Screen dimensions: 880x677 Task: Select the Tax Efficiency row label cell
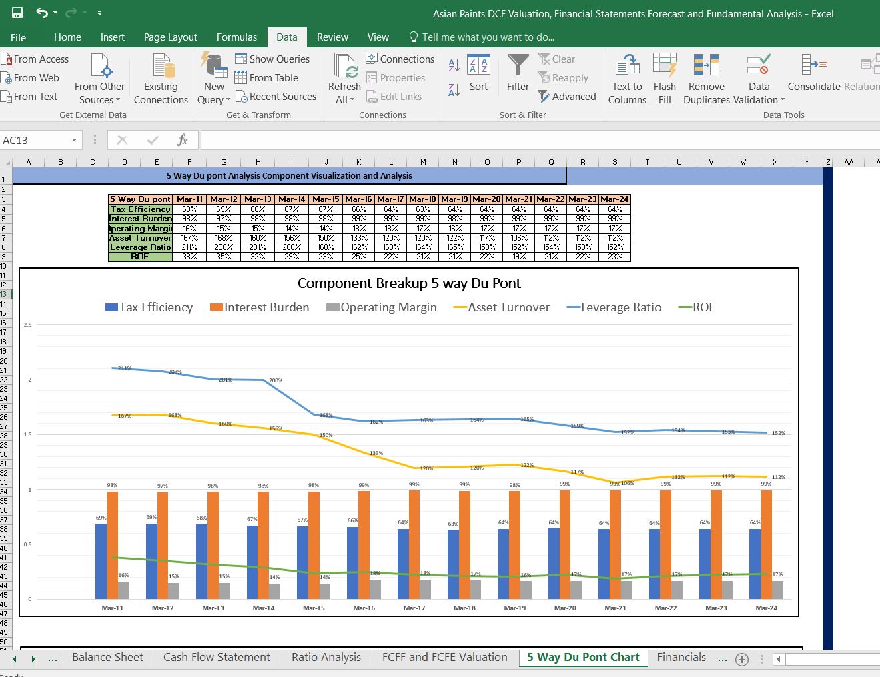click(140, 209)
